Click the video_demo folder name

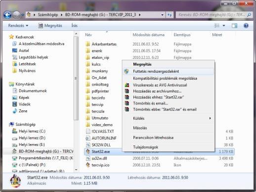tap(102, 125)
